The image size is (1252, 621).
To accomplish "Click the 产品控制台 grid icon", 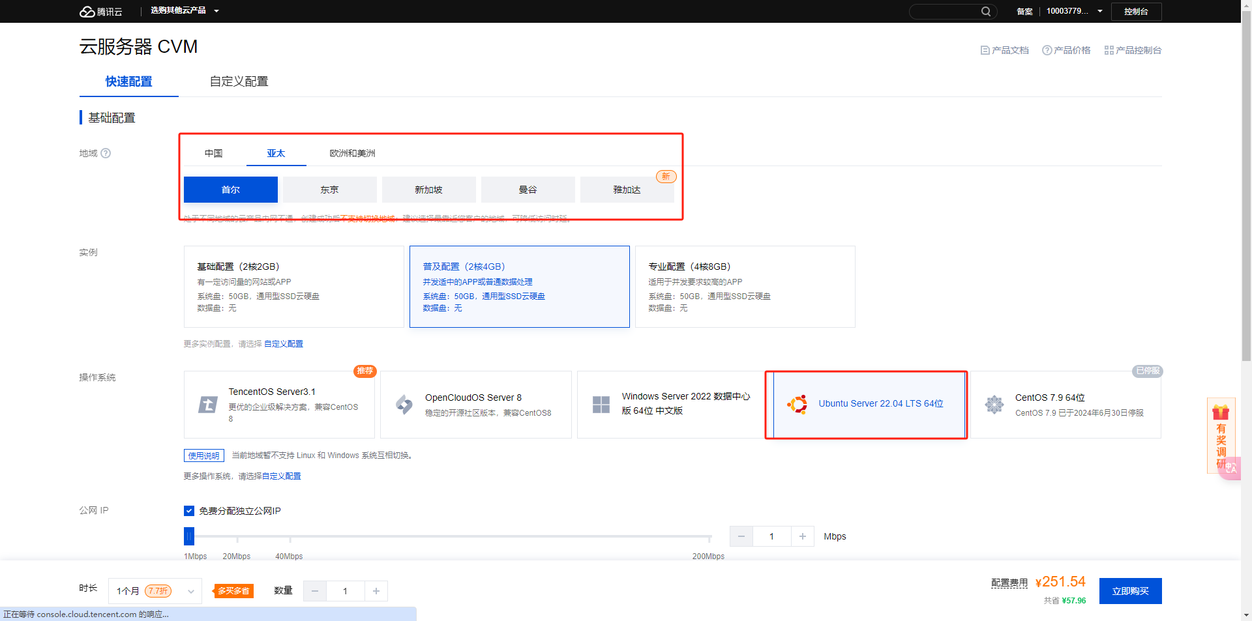I will [1109, 50].
